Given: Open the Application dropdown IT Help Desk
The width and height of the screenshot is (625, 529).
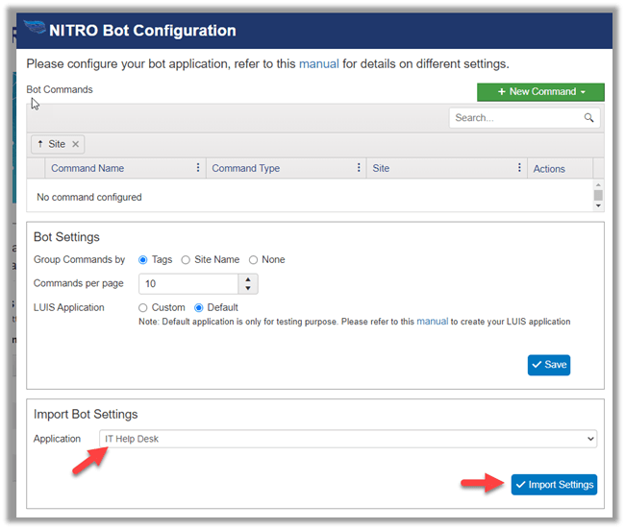Looking at the screenshot, I should click(348, 439).
